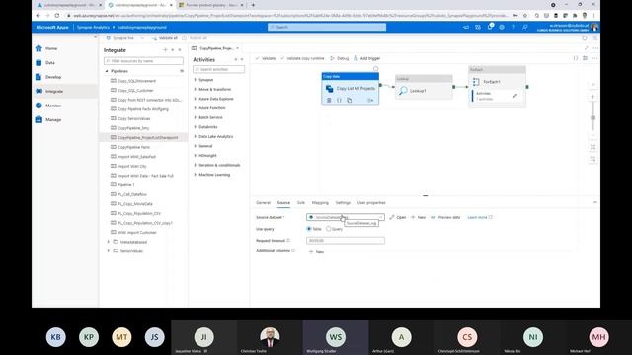Delete the Copy List All Projects activity
The image size is (632, 355).
click(x=329, y=100)
